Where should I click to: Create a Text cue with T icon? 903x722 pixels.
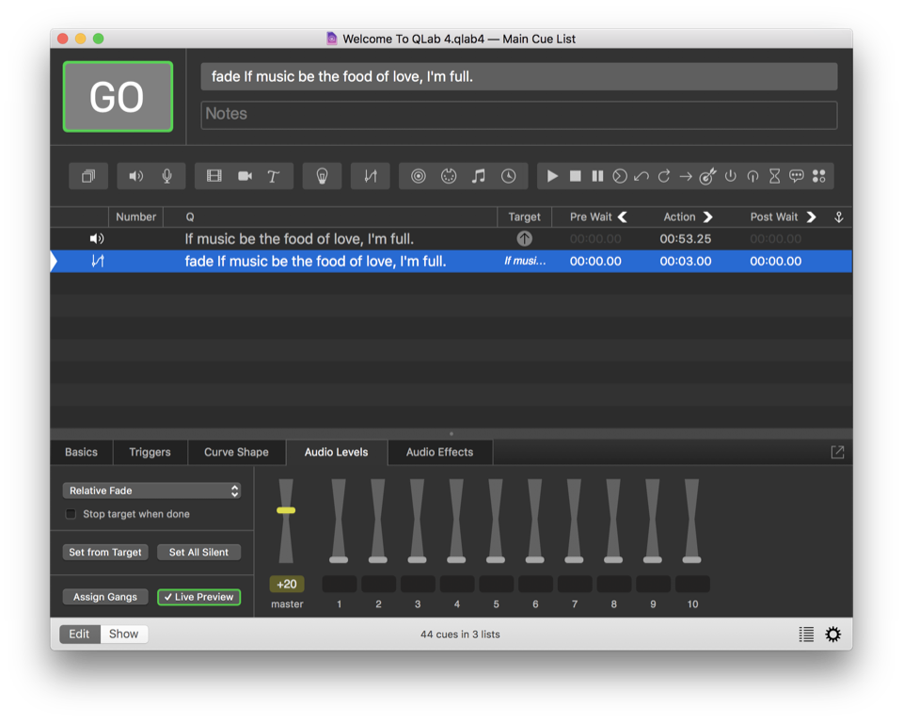coord(274,176)
